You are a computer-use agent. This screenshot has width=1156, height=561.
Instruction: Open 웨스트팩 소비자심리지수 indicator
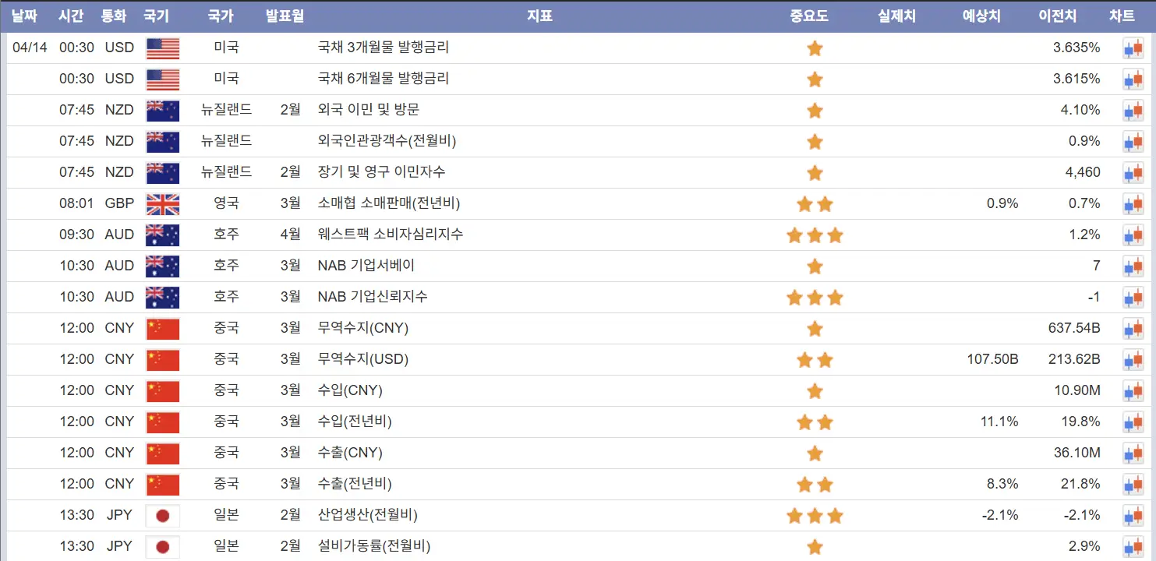391,235
